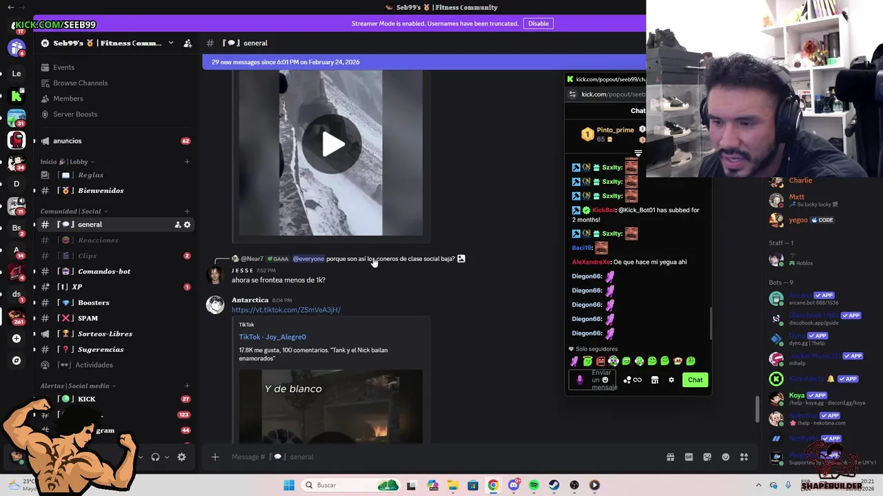Click the attachment plus button in message bar
Image resolution: width=883 pixels, height=496 pixels.
click(215, 457)
